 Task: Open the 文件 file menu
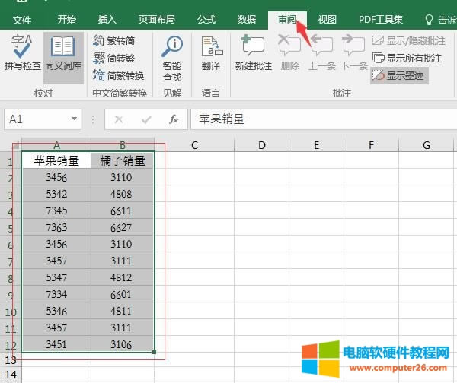tap(23, 19)
